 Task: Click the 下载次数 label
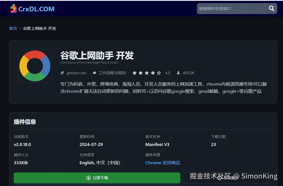click(218, 137)
